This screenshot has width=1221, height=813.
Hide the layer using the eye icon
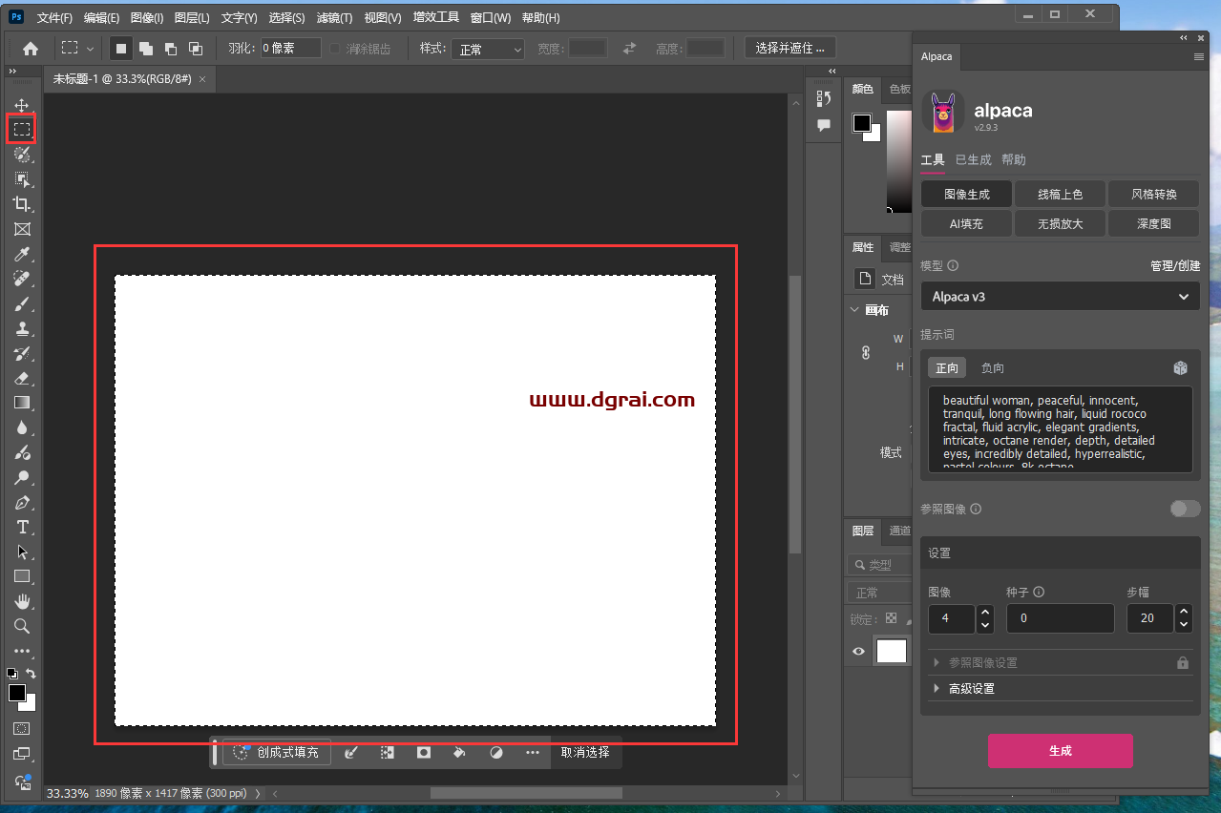(x=858, y=651)
